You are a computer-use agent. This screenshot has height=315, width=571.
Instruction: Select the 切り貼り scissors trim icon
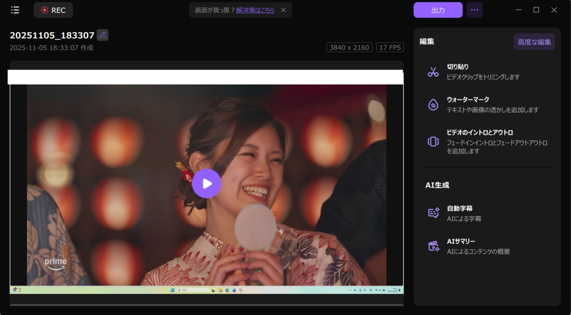(433, 72)
